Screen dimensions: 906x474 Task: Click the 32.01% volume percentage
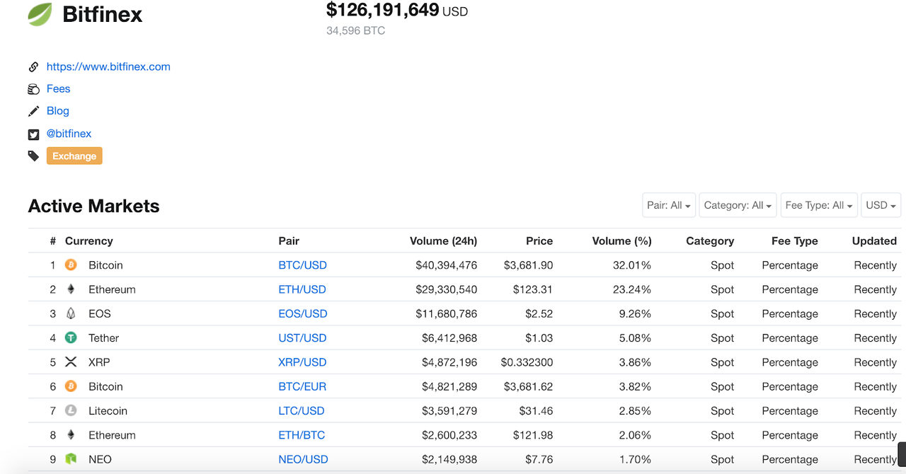[632, 265]
